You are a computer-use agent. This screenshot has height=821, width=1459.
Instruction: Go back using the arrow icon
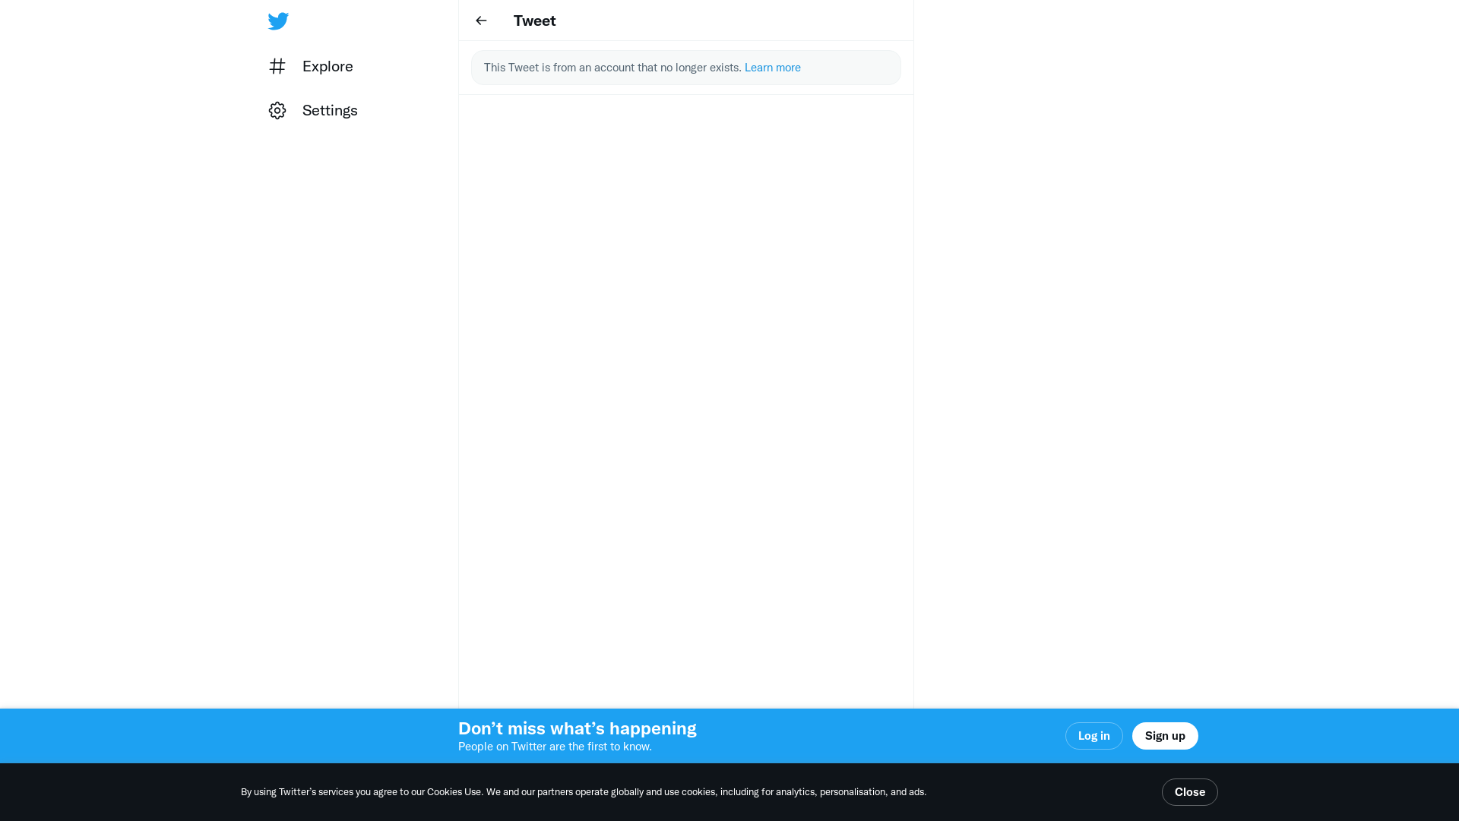point(481,21)
